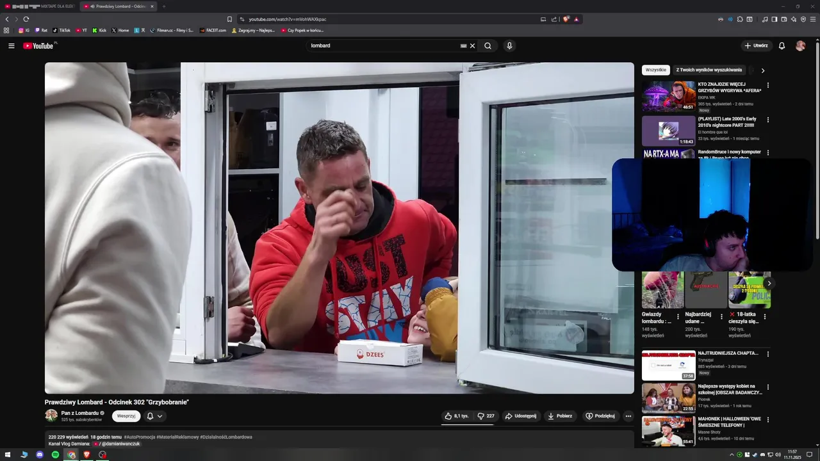Open Spotify from taskbar
820x461 pixels.
point(55,455)
